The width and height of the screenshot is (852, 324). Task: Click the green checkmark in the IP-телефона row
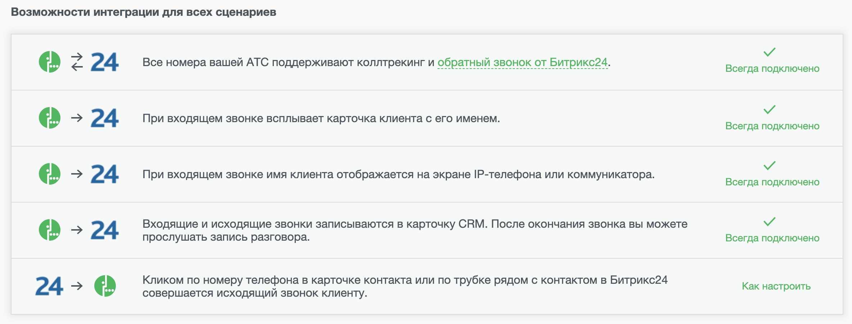point(769,166)
